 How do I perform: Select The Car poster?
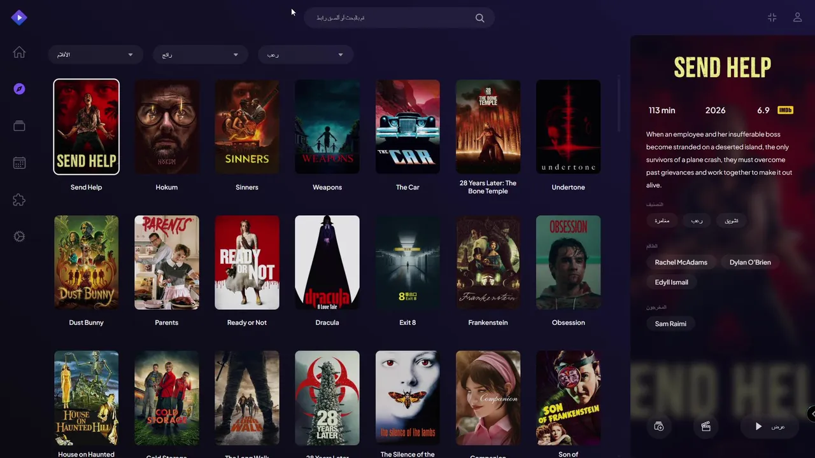coord(407,127)
